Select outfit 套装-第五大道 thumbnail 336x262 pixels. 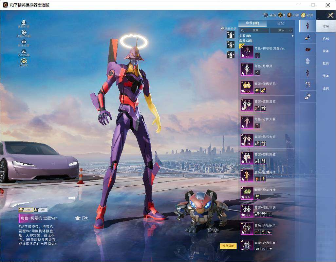pos(247,140)
